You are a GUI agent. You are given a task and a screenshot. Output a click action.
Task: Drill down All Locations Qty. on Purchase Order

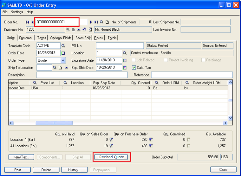click(151, 146)
